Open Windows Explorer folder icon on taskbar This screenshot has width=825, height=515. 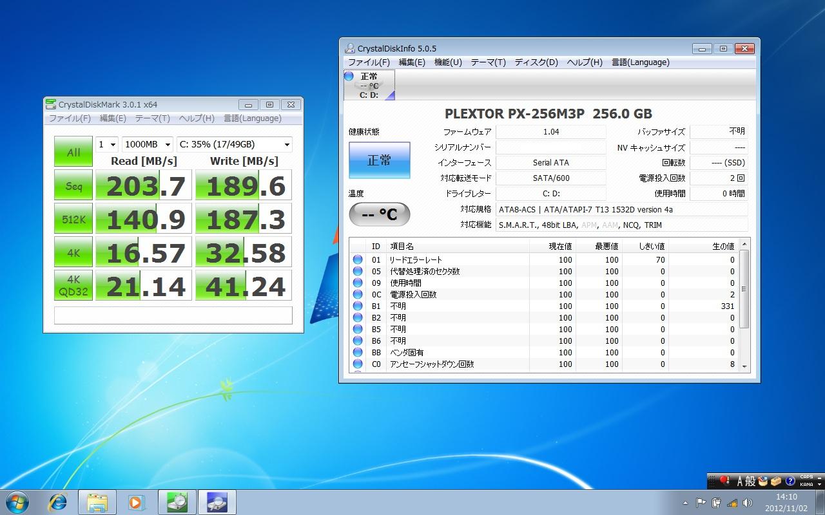click(x=97, y=501)
